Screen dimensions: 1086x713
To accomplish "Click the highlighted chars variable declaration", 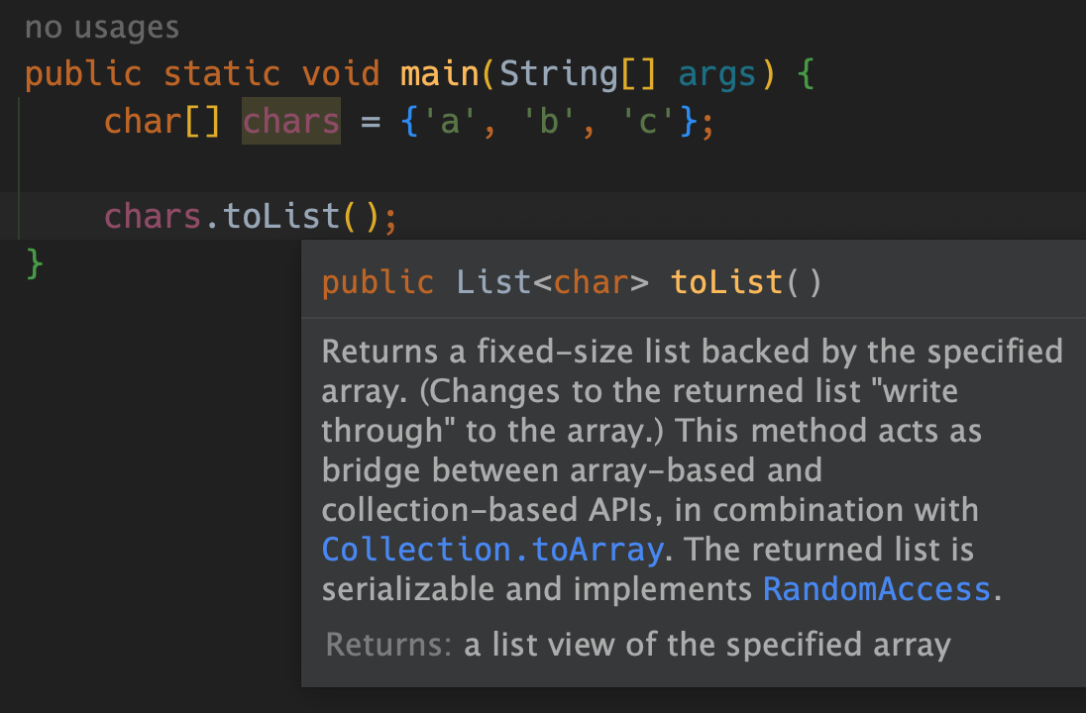I will point(291,121).
